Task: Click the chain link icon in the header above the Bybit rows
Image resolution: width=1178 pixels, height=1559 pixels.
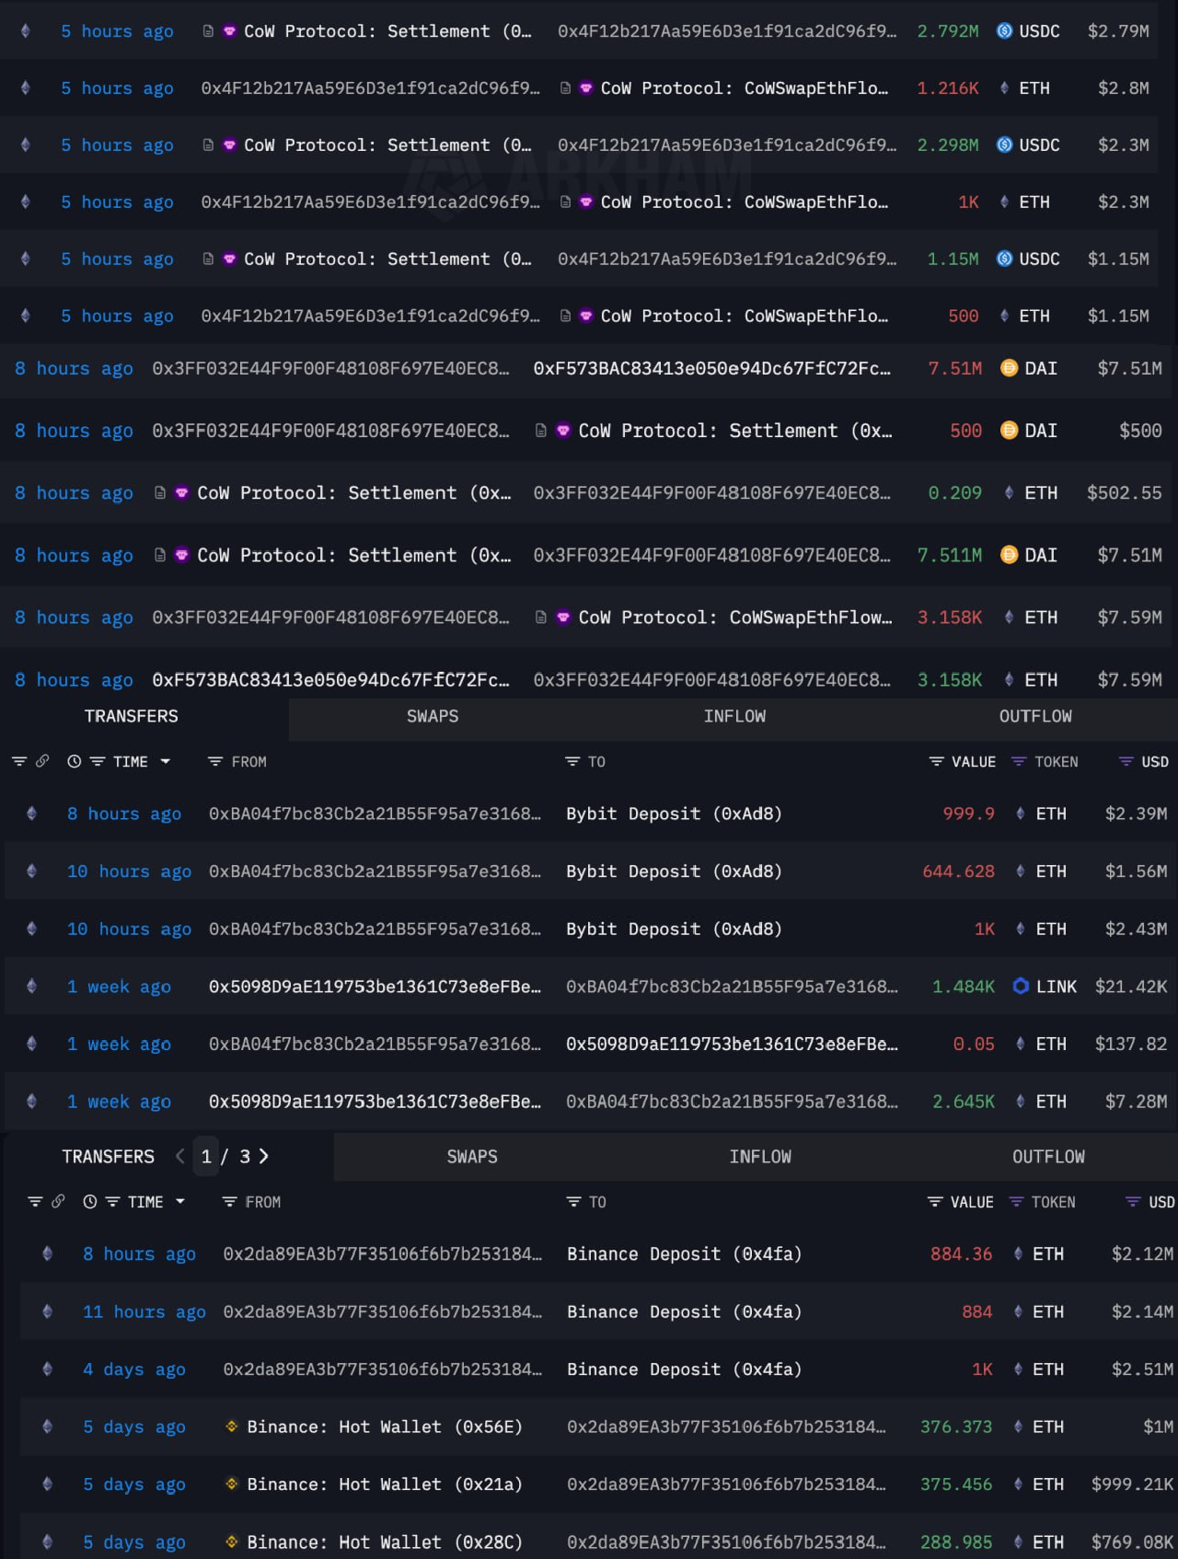Action: pyautogui.click(x=42, y=762)
